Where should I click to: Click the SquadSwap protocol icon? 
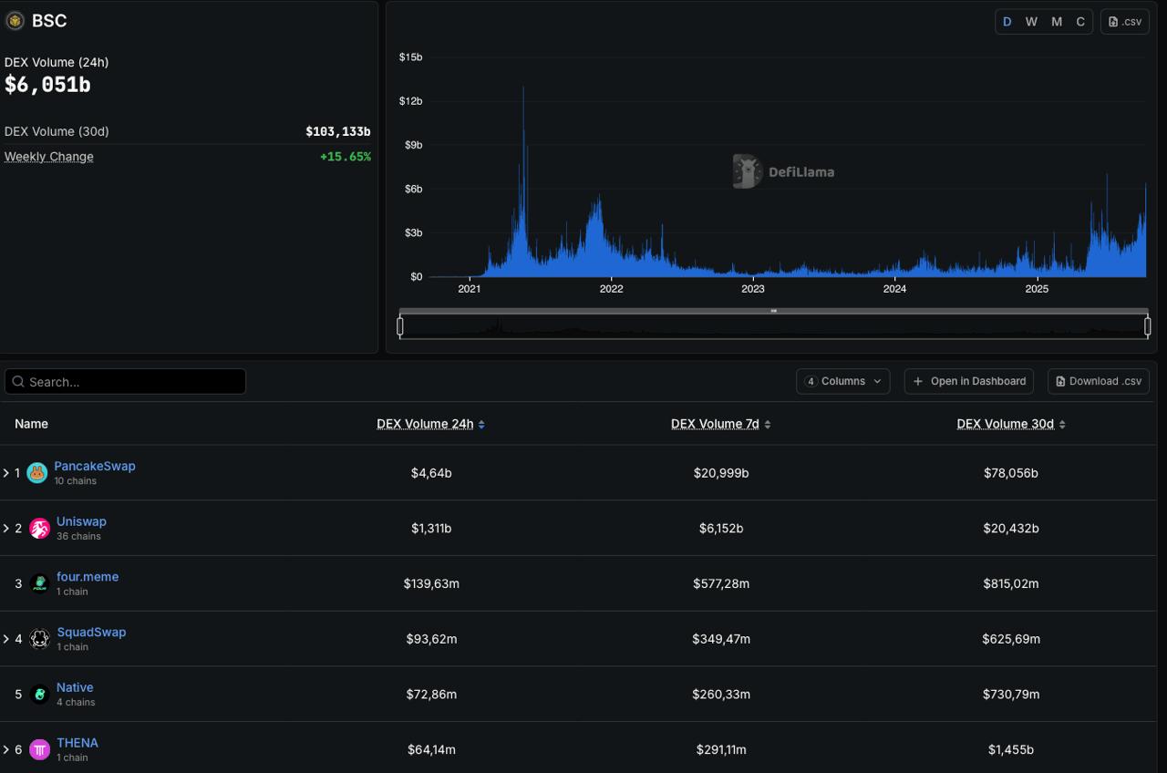[x=39, y=639]
